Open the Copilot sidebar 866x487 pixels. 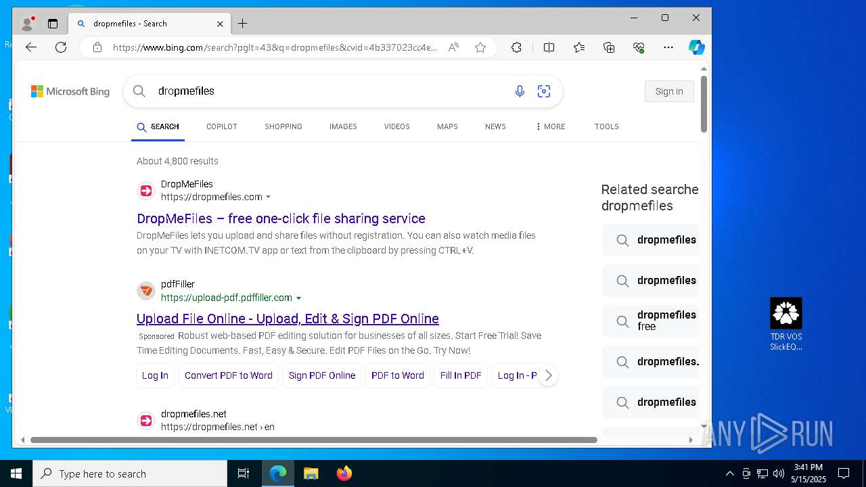point(696,47)
